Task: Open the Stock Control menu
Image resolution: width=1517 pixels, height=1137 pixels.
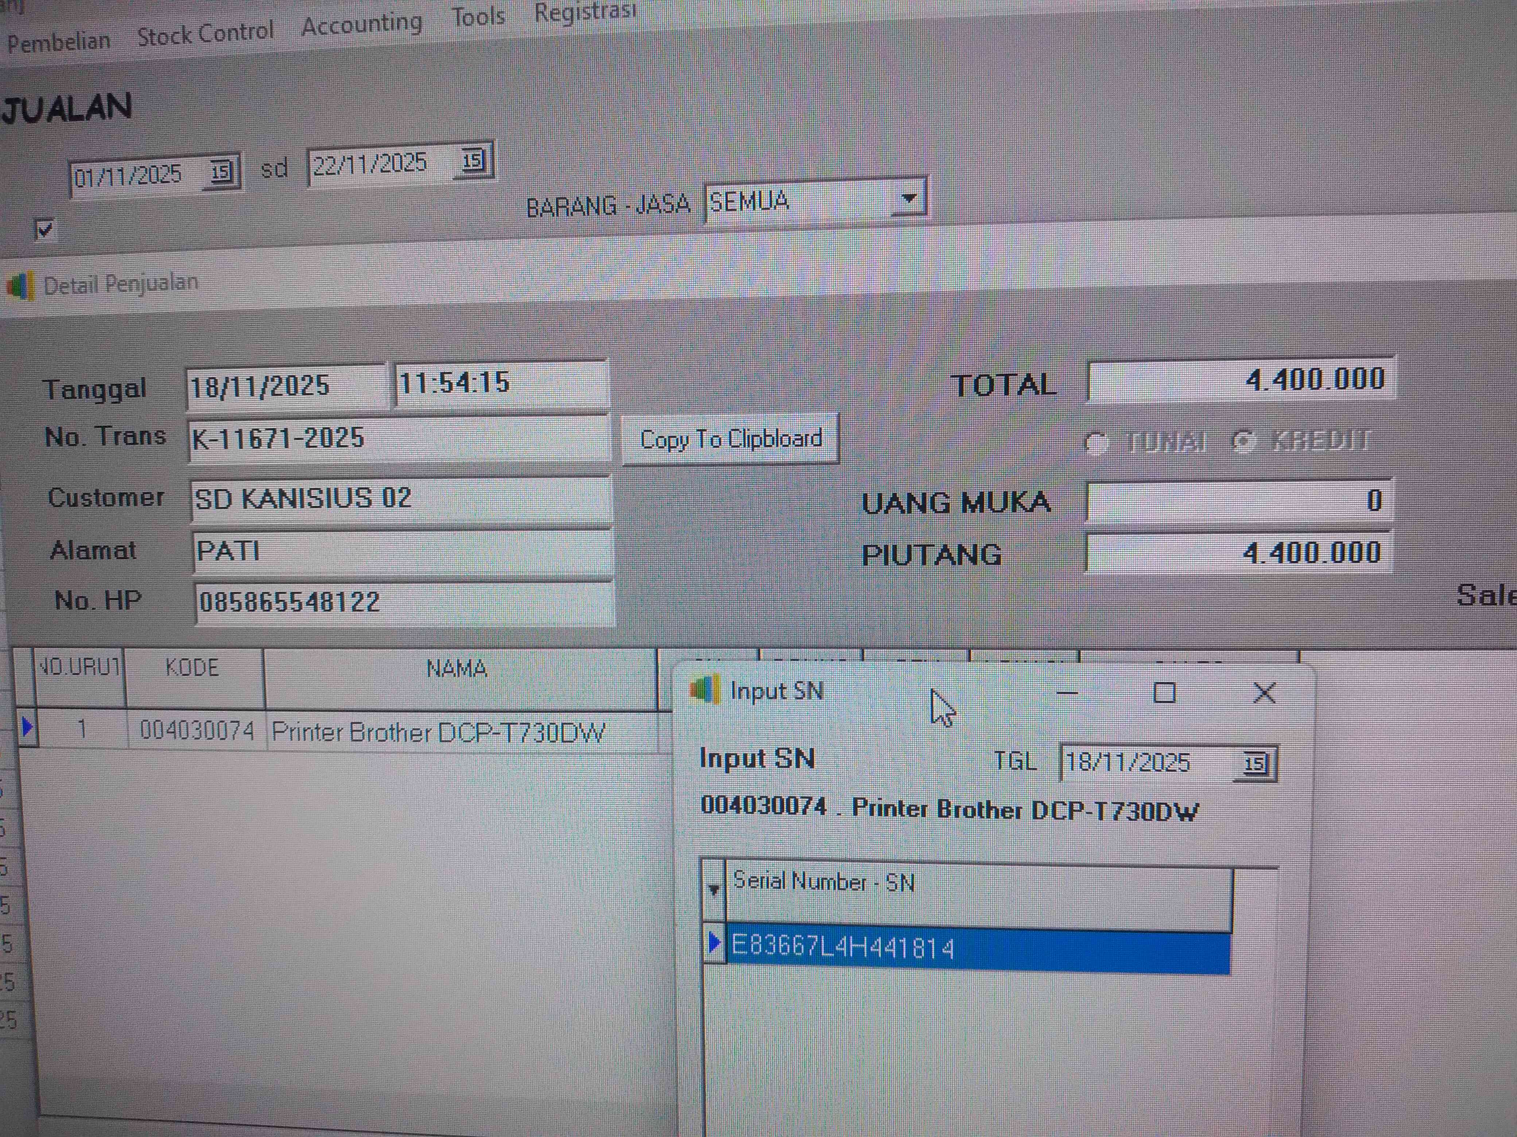Action: 205,32
